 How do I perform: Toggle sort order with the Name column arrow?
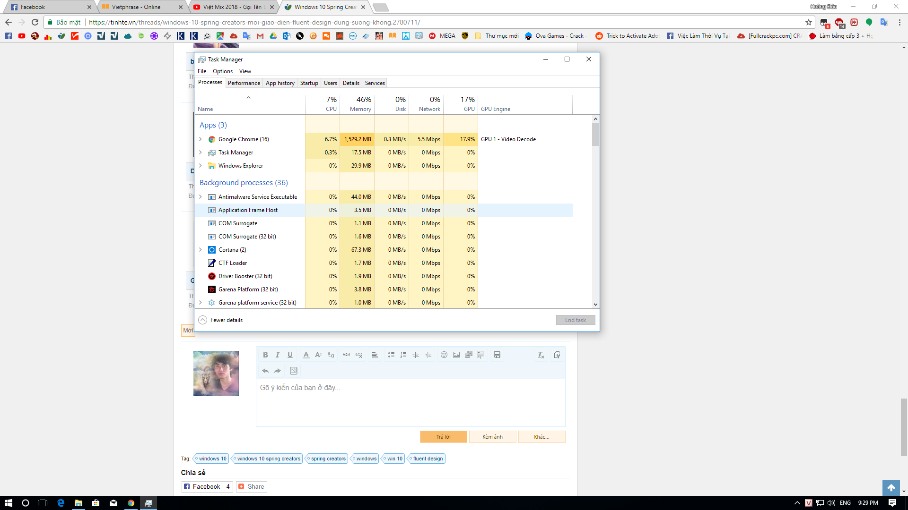248,98
